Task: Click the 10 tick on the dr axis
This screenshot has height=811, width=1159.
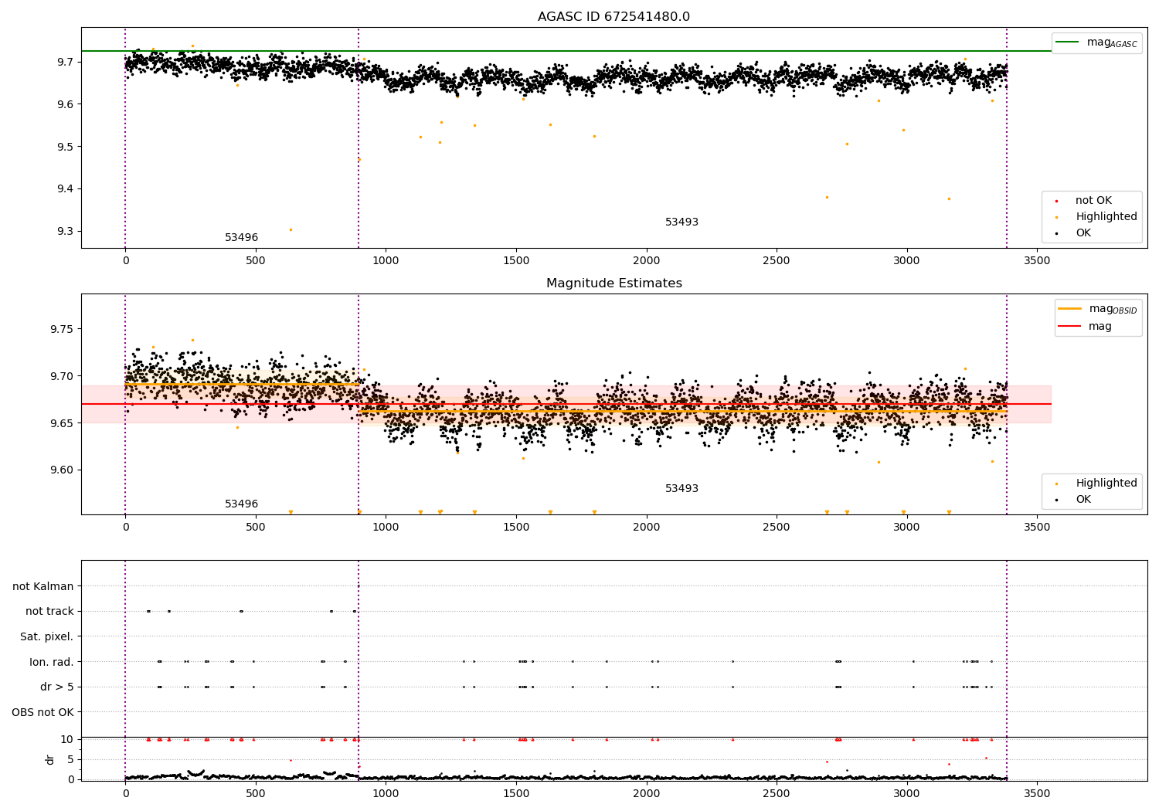Action: pyautogui.click(x=67, y=740)
